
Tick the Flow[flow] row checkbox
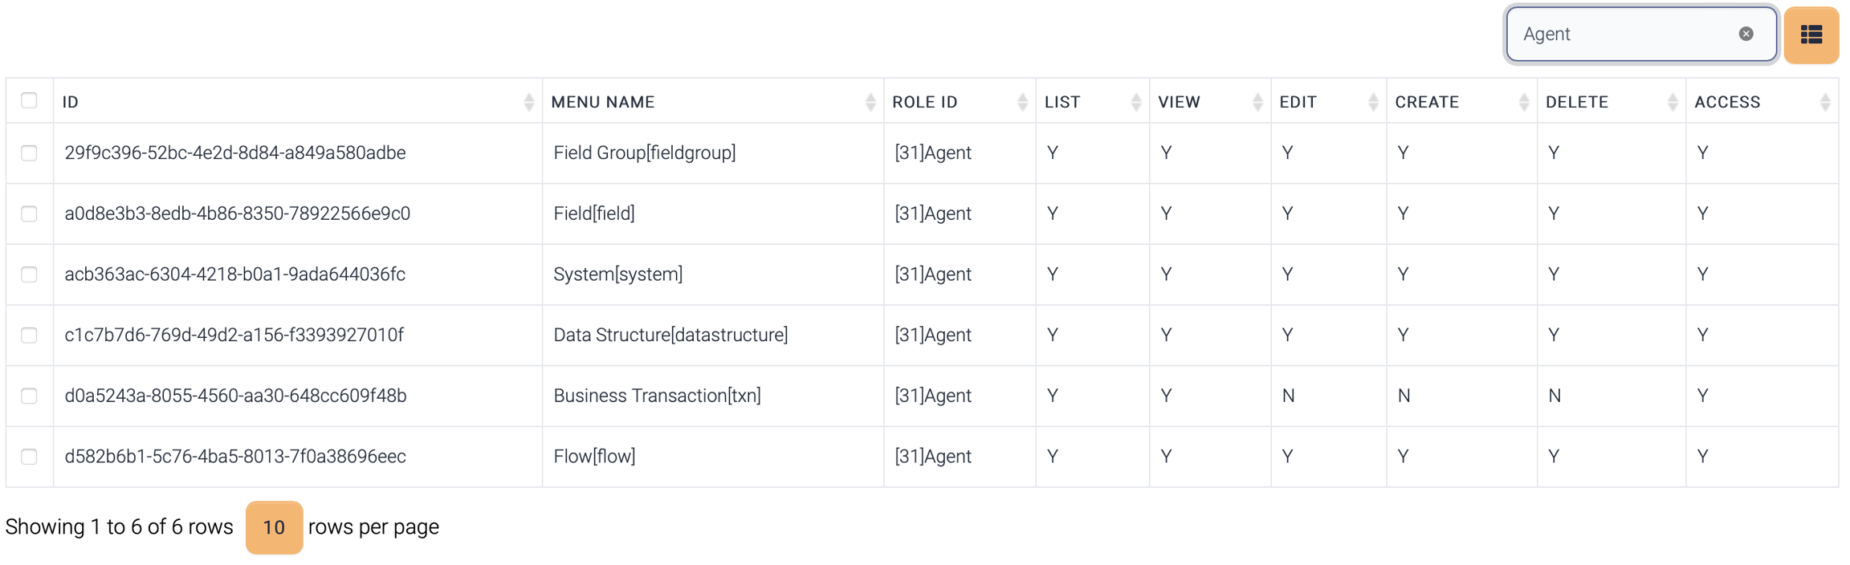coord(30,457)
